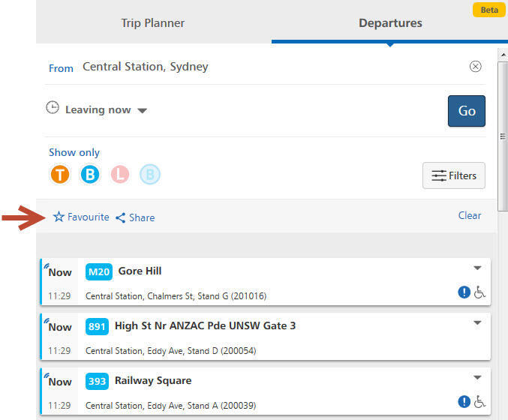Screen dimensions: 508x420
Task: View alert icon on M20 Gore Hill
Action: pyautogui.click(x=464, y=292)
